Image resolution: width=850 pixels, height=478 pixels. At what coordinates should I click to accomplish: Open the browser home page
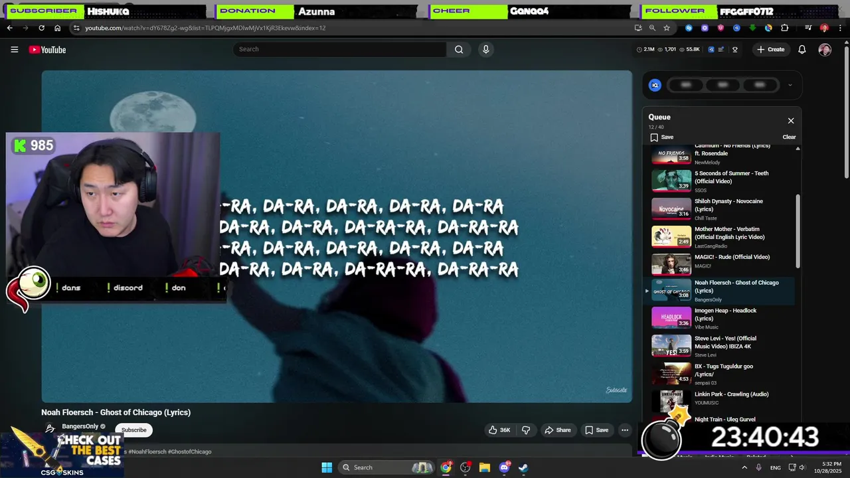57,28
